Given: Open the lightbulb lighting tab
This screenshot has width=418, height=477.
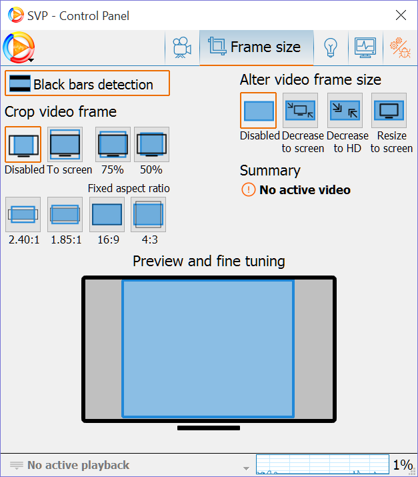Looking at the screenshot, I should coord(329,47).
